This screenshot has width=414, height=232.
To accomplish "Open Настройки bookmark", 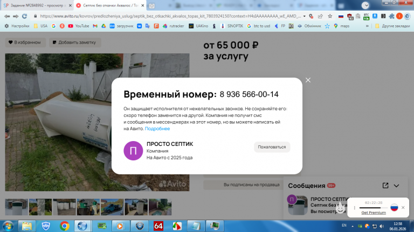I will 17,26.
